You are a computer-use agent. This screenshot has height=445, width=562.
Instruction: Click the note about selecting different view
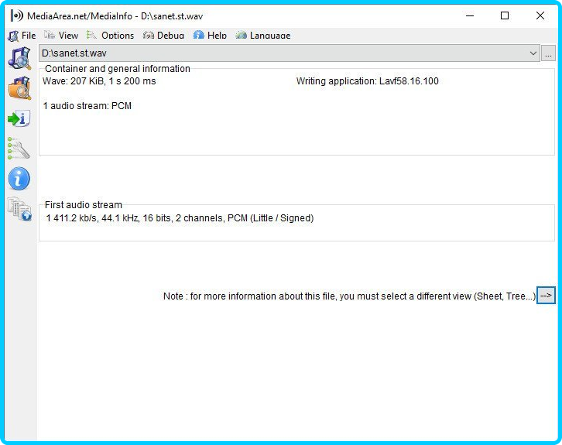point(349,296)
